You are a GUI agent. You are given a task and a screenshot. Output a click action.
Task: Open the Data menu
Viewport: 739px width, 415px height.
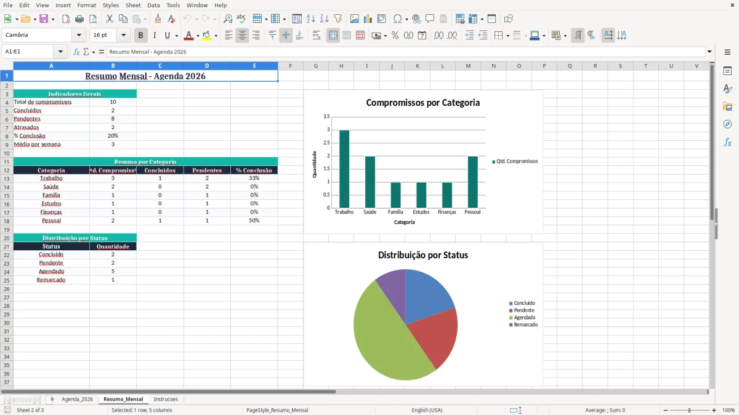pos(153,5)
